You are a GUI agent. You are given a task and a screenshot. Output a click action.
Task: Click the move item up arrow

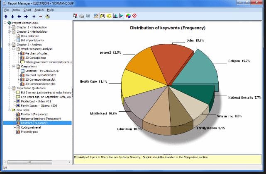pos(6,17)
